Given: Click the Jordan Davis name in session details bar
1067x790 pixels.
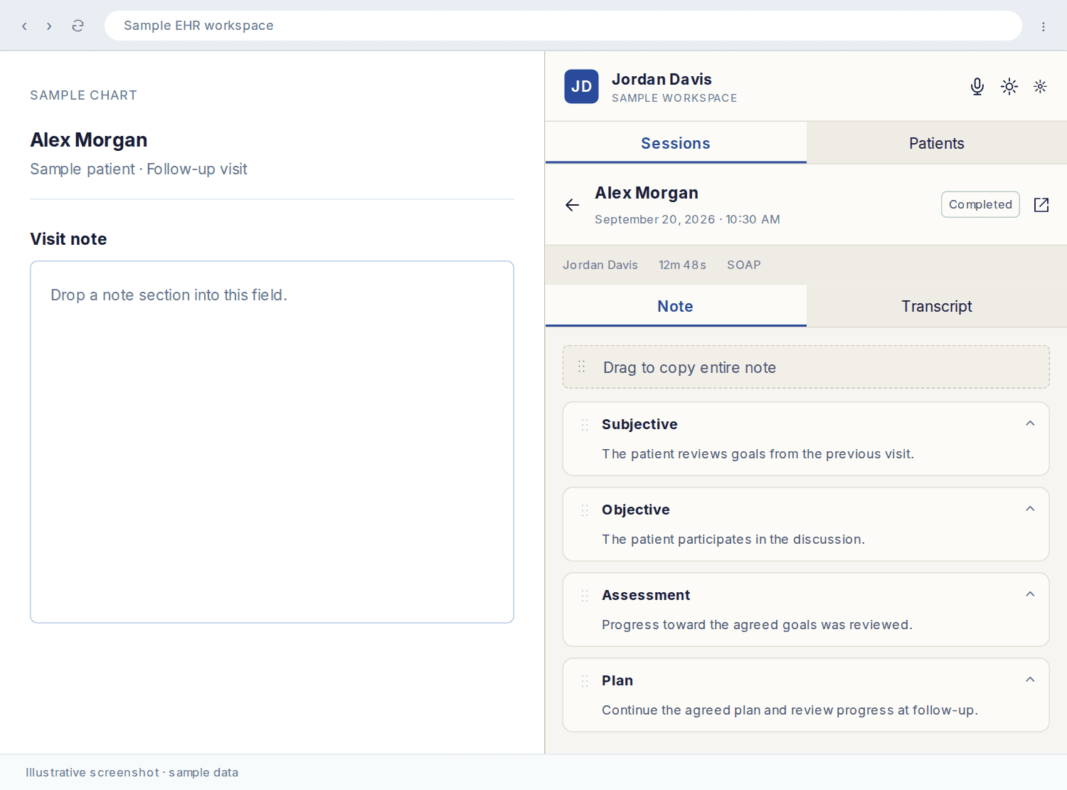Looking at the screenshot, I should (600, 265).
